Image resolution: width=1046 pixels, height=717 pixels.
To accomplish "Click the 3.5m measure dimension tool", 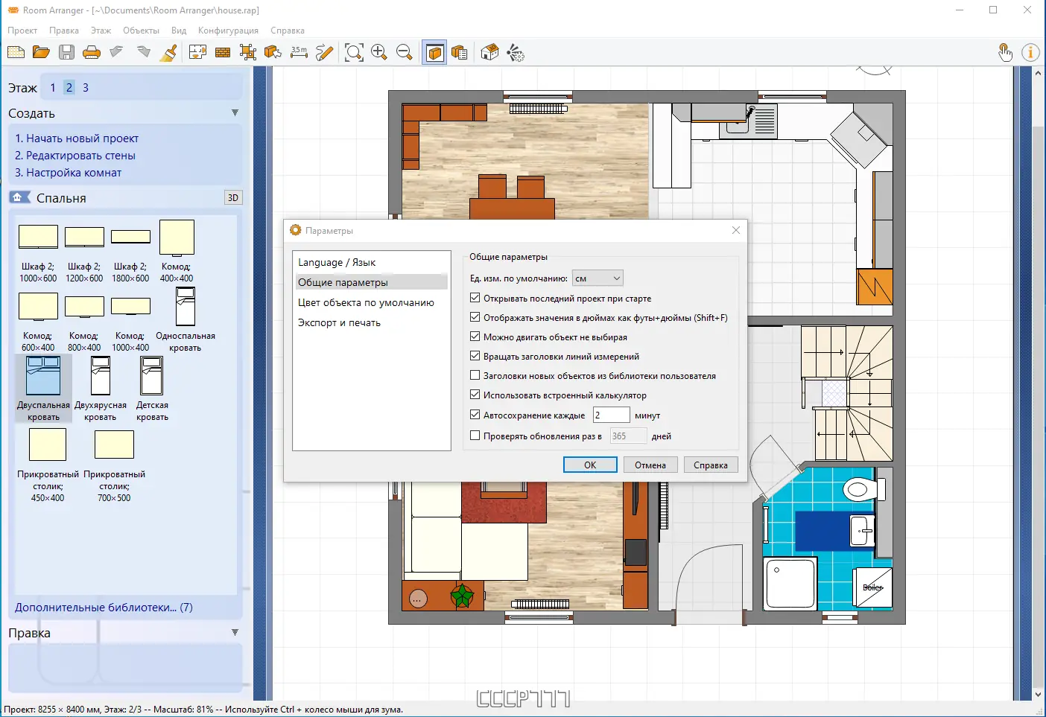I will click(299, 52).
